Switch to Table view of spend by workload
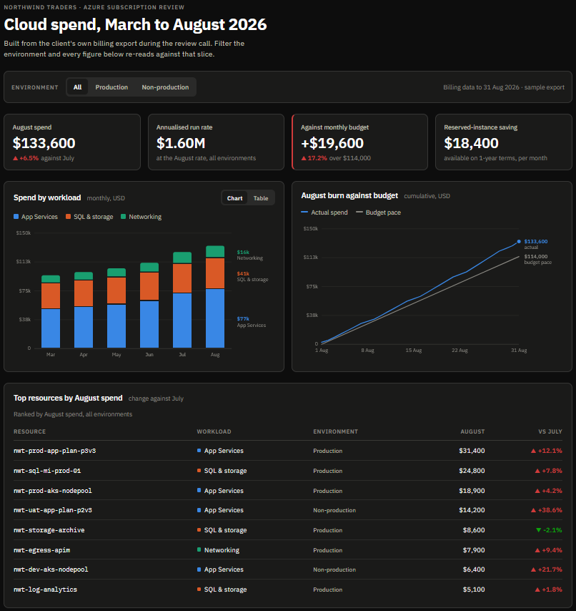576x611 pixels. click(x=261, y=198)
